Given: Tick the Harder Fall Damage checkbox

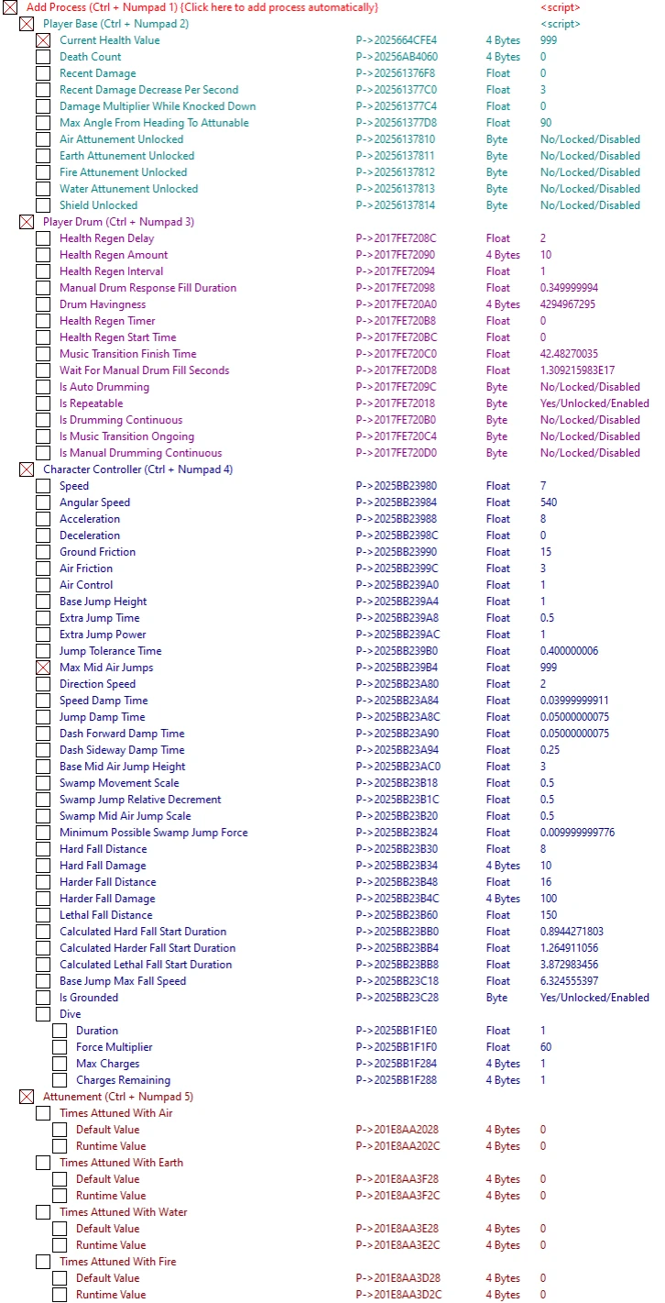Looking at the screenshot, I should [x=43, y=899].
